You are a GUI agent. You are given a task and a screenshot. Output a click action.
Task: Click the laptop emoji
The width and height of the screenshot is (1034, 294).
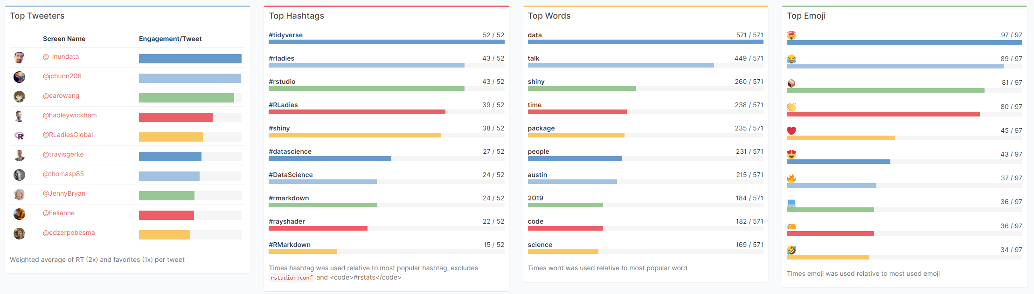(x=791, y=203)
